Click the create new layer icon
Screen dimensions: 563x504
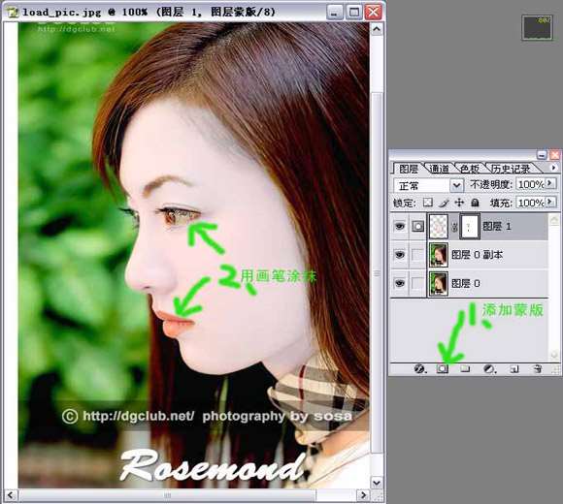(x=513, y=368)
